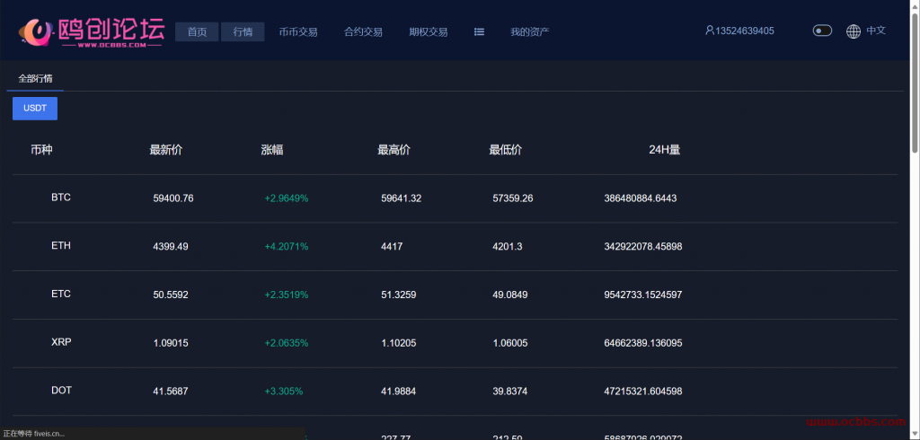Click XRP change +2.0635%

coord(287,343)
